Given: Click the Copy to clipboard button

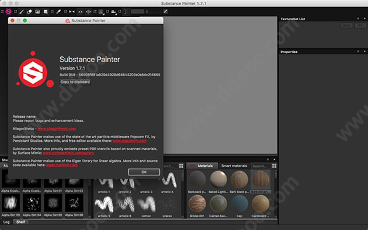Looking at the screenshot, I should click(x=75, y=82).
